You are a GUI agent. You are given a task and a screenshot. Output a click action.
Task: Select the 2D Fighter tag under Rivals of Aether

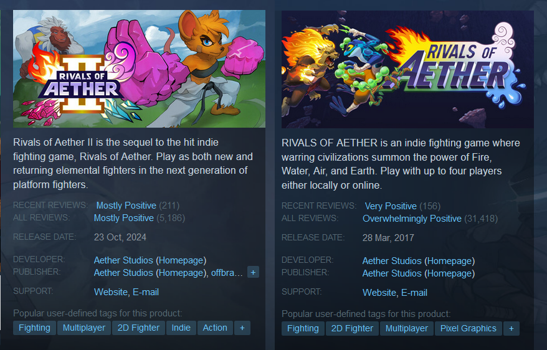(x=352, y=329)
